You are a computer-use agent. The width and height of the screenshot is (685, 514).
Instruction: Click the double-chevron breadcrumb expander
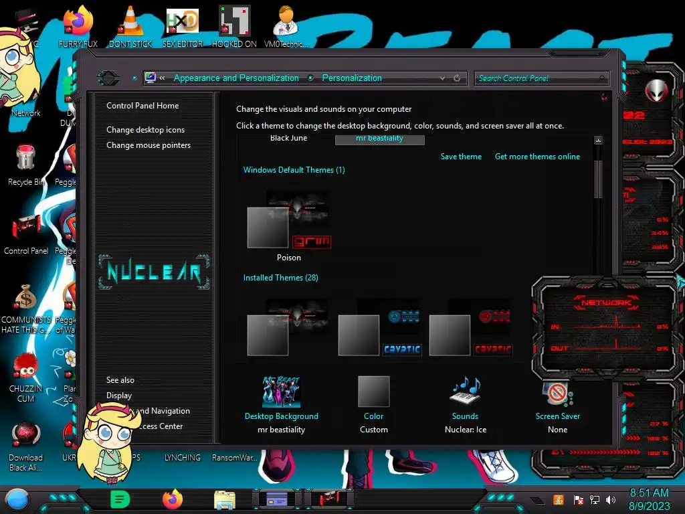tap(162, 78)
